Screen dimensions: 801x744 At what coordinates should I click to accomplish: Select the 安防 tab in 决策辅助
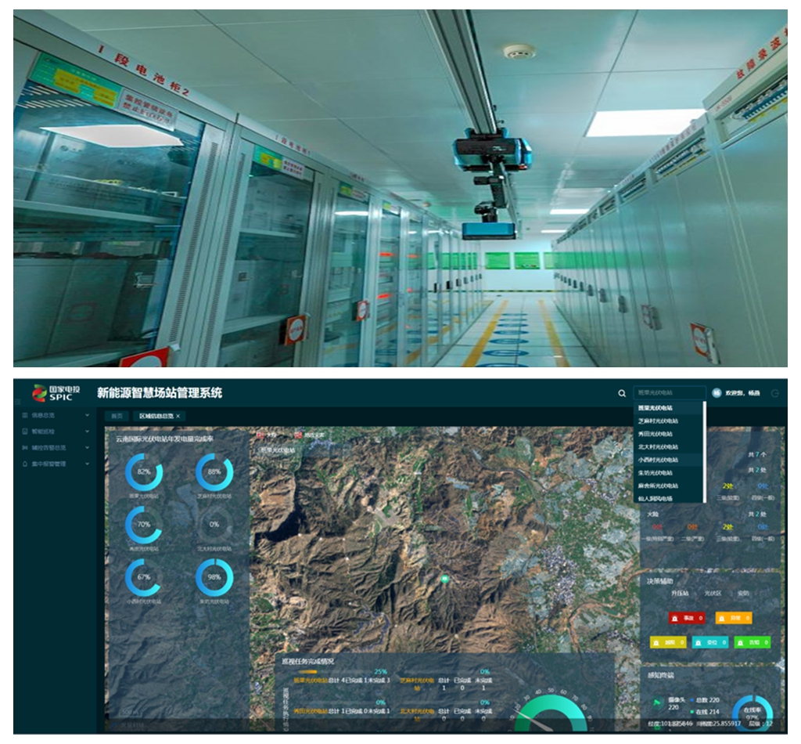(743, 593)
